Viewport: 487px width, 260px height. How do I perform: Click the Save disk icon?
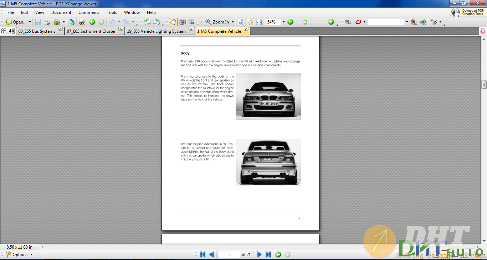tap(38, 22)
